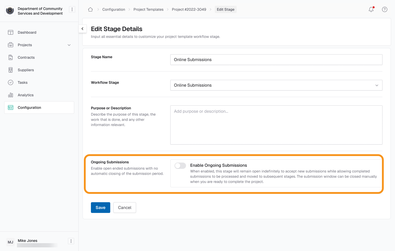
Task: Open the notifications bell
Action: [x=371, y=9]
